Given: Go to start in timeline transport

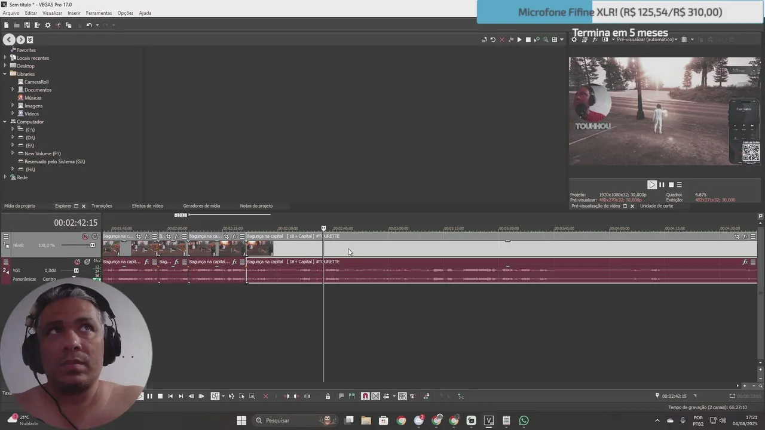Looking at the screenshot, I should click(170, 396).
